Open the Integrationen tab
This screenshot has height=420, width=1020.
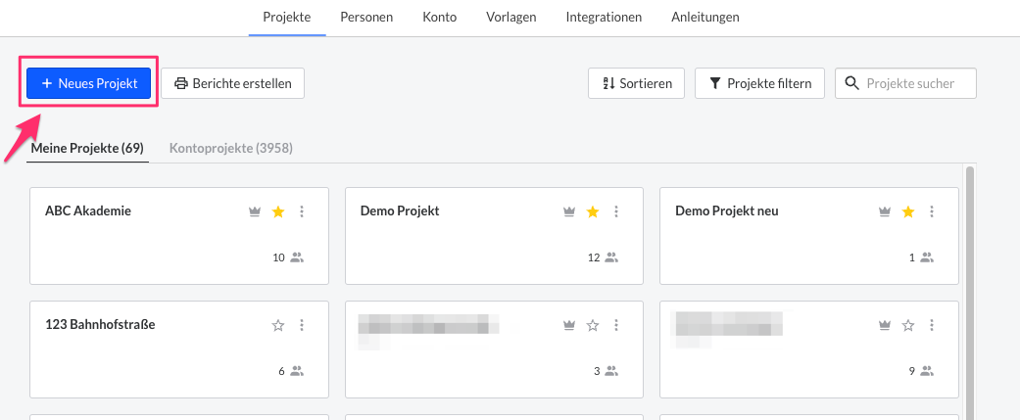tap(604, 18)
